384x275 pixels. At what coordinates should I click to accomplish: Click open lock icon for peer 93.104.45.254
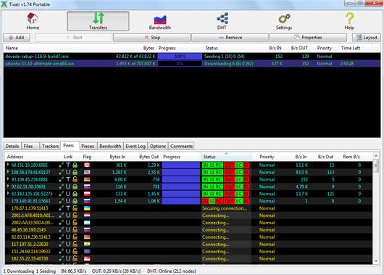(x=75, y=179)
